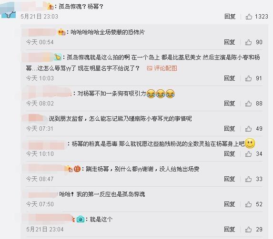This screenshot has width=273, height=239.
Task: Click thumbs-up next to 52 likes
Action: point(248,204)
